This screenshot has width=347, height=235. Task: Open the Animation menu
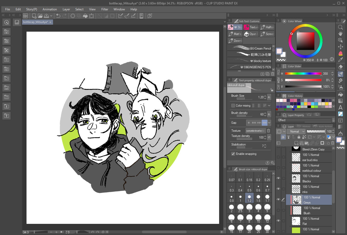pos(49,9)
